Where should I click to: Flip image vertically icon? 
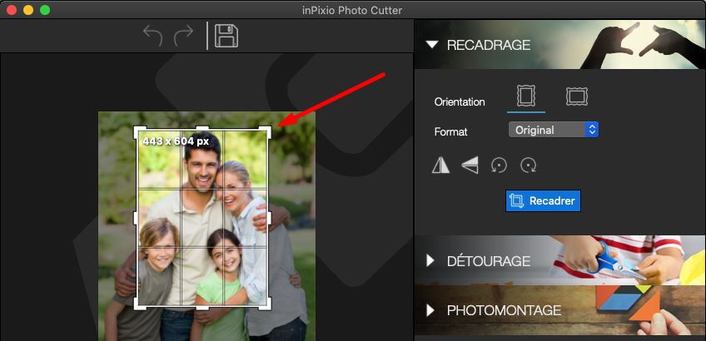470,166
